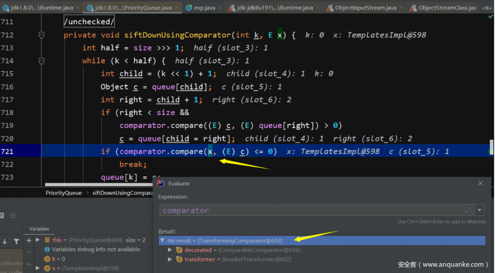Fold the siftDownUsingComparator method at line 712
The image size is (495, 273).
pos(42,35)
